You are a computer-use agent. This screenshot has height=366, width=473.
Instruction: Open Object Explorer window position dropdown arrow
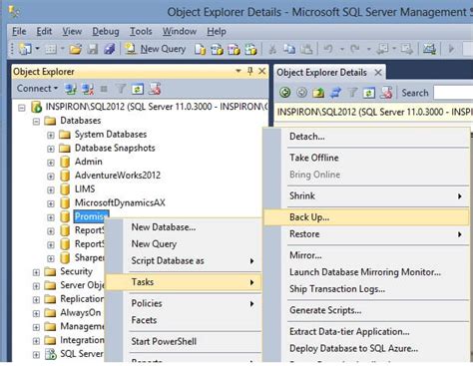point(238,71)
